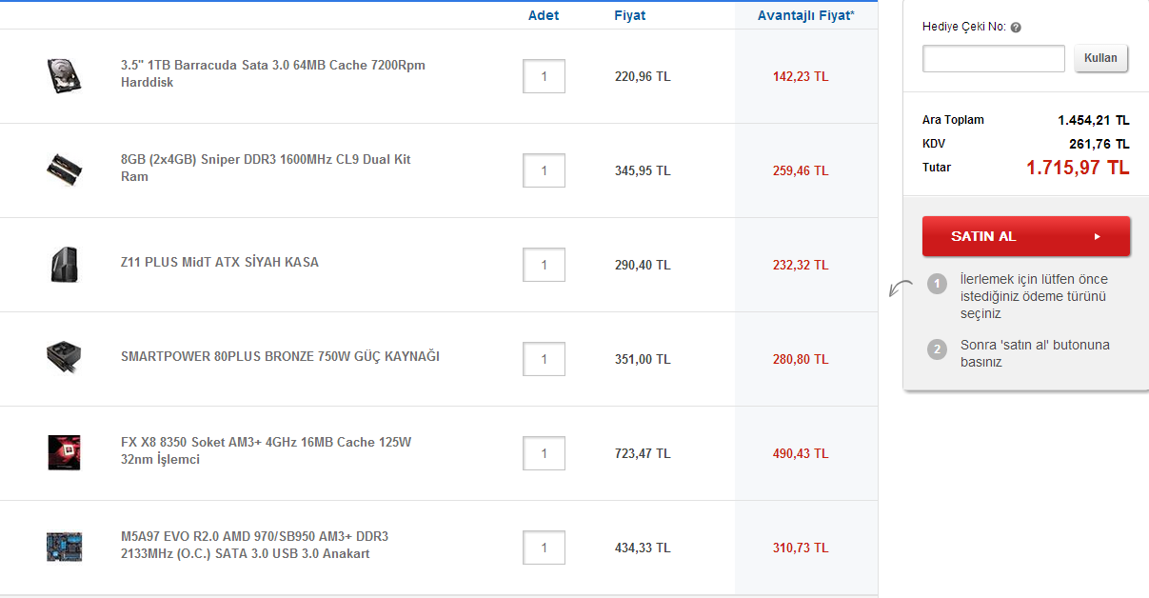
Task: Click the Ara Toplam label
Action: coord(953,120)
